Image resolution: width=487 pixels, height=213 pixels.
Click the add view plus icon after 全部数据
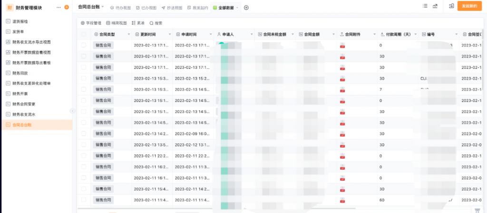coord(246,8)
